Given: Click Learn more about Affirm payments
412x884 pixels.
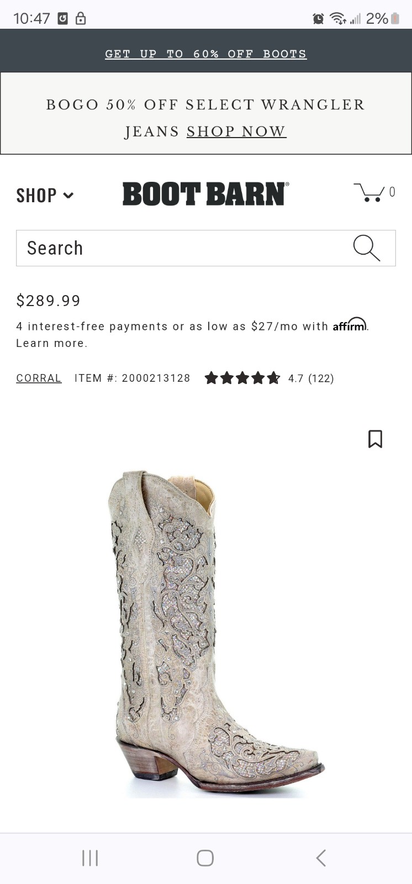Looking at the screenshot, I should click(x=51, y=343).
